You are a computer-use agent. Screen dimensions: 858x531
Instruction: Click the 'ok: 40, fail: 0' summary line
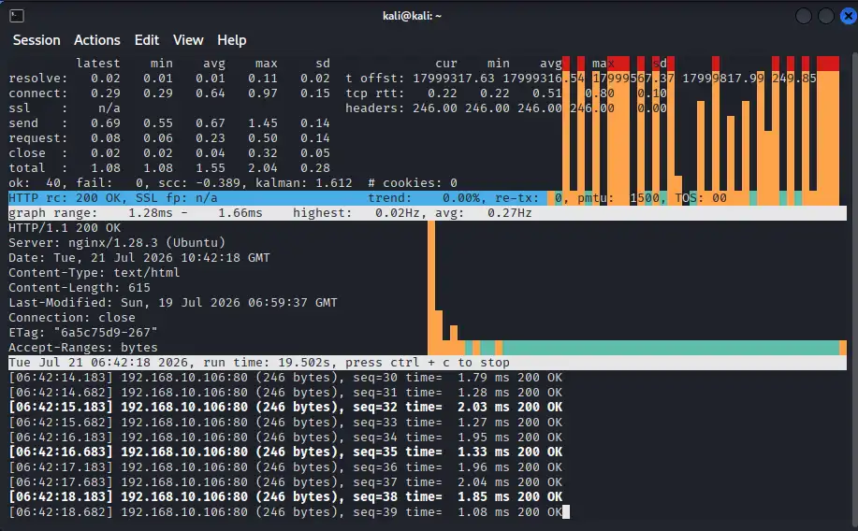(233, 182)
